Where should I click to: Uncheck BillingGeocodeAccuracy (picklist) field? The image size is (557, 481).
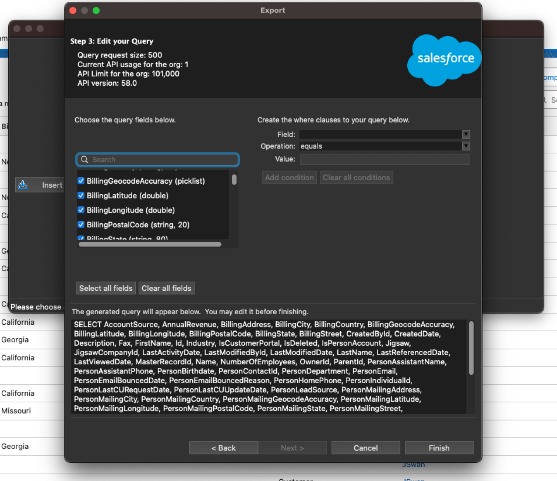point(81,181)
